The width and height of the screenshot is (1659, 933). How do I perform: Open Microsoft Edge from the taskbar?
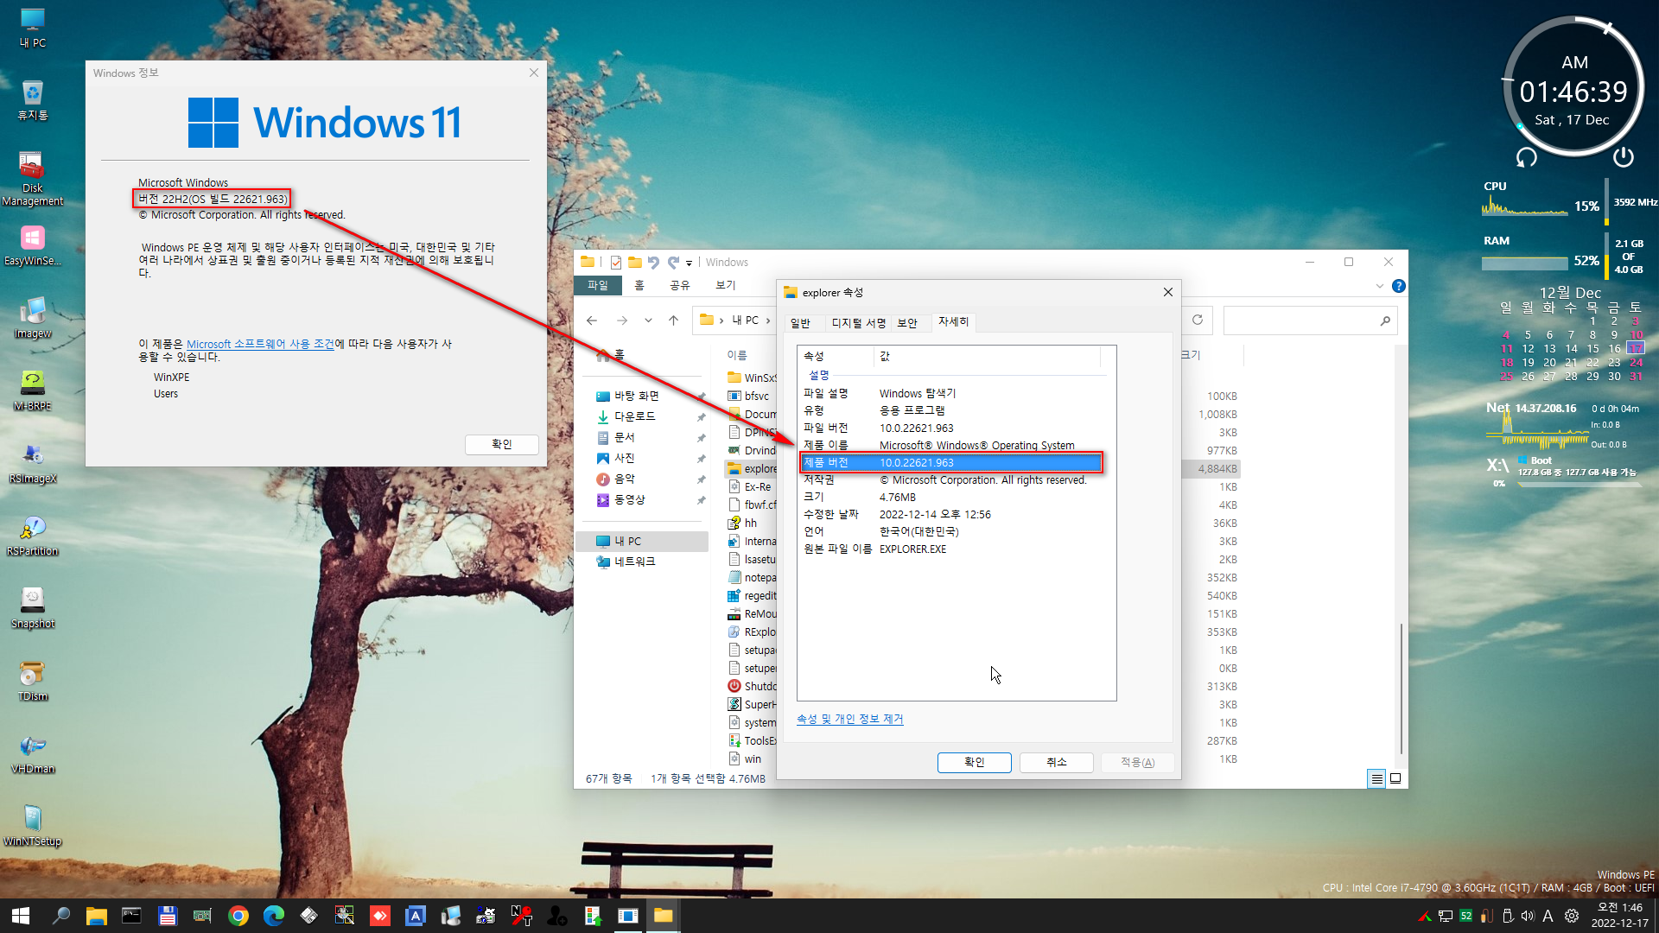[x=274, y=916]
